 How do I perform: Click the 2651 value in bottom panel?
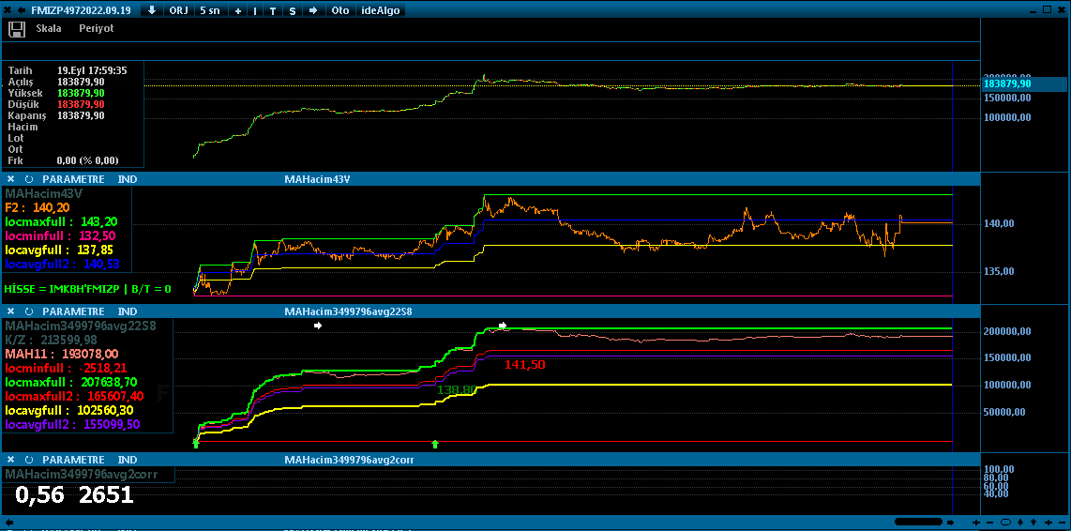click(106, 494)
